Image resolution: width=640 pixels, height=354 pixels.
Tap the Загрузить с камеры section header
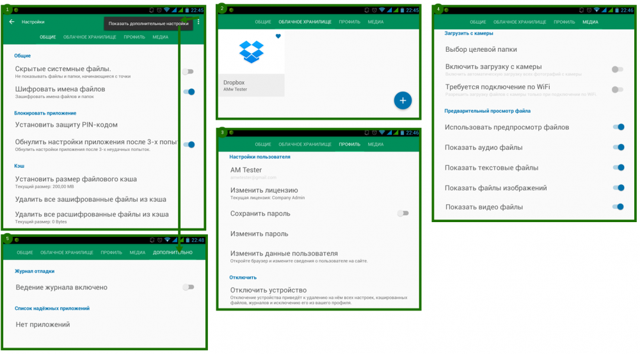click(468, 33)
